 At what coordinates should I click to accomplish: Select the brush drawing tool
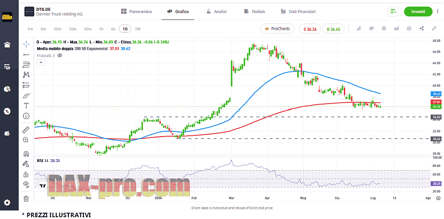26,95
